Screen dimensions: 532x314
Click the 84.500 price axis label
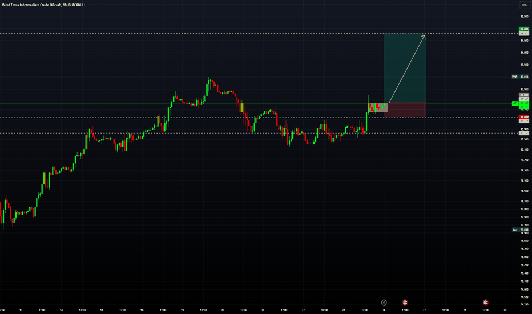pyautogui.click(x=524, y=41)
